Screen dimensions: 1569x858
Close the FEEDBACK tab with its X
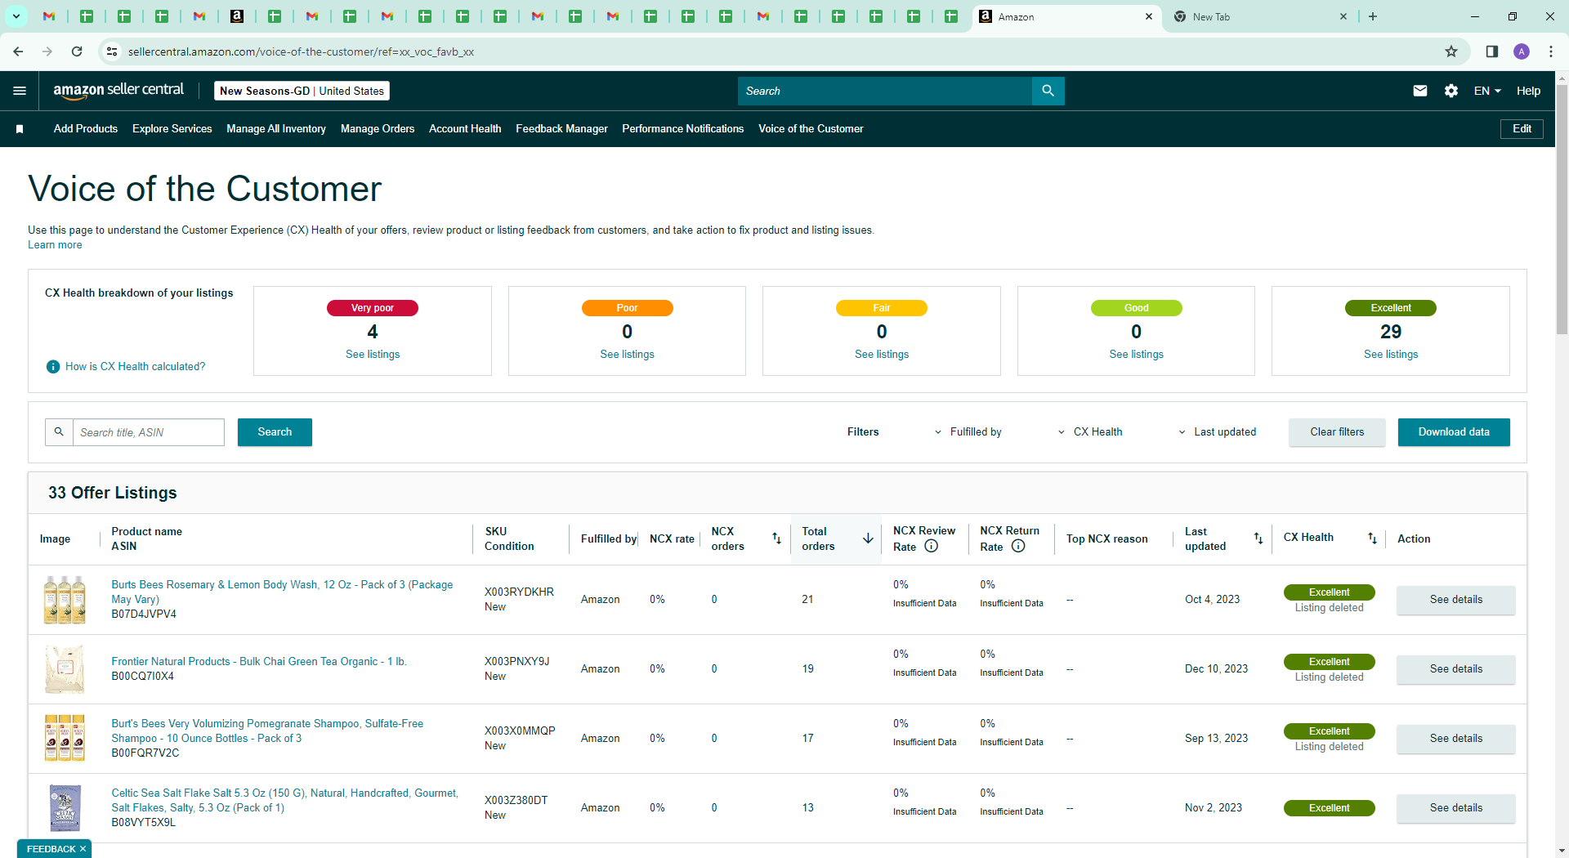tap(83, 849)
